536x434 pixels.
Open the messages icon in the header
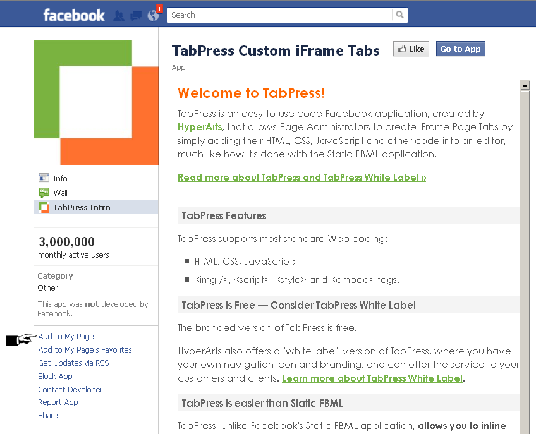click(x=135, y=15)
